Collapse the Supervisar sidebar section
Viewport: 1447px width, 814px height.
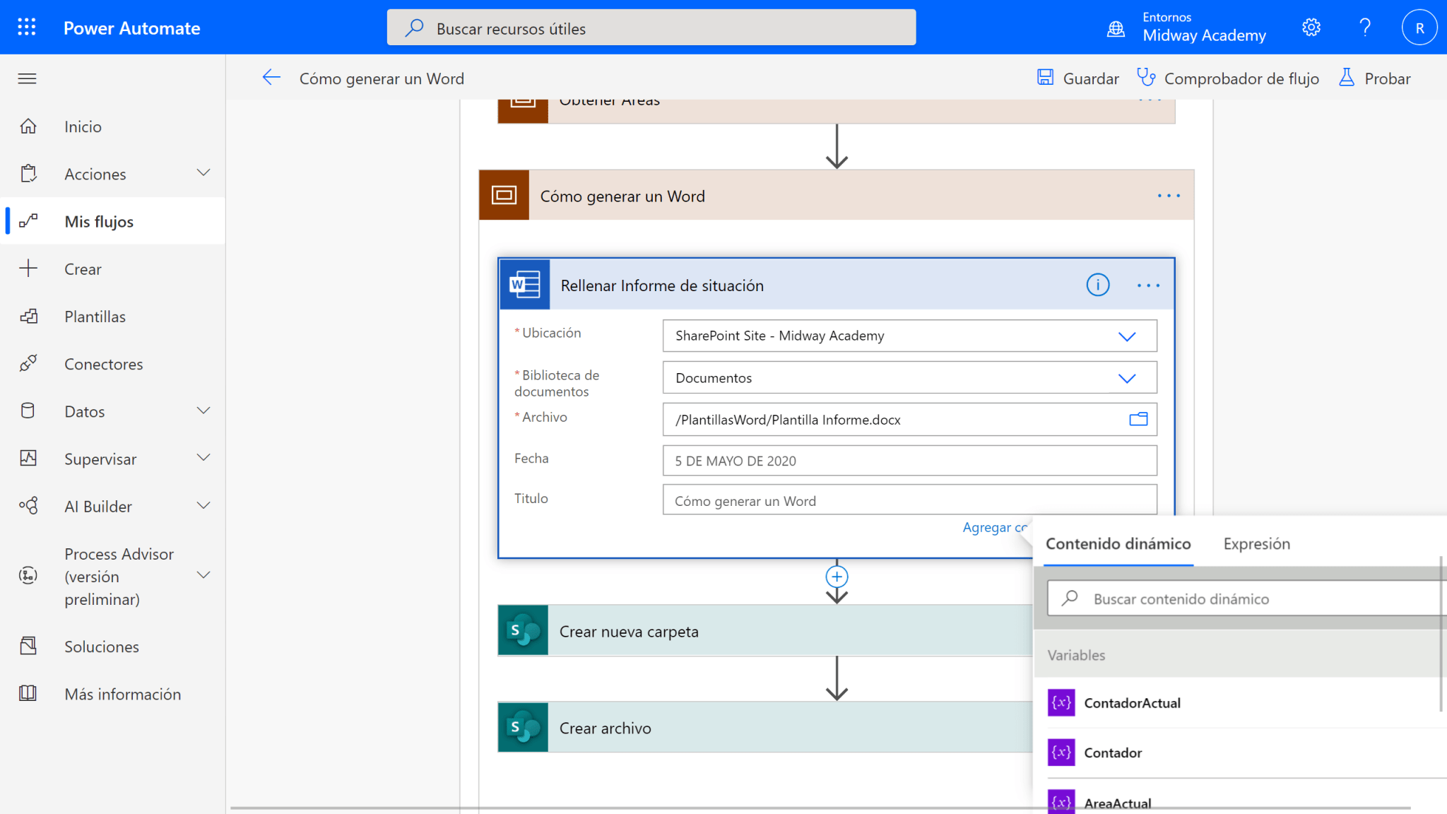[204, 458]
